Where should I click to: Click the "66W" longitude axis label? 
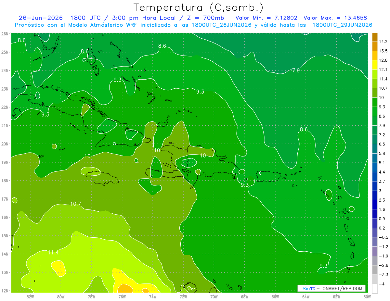(275, 296)
